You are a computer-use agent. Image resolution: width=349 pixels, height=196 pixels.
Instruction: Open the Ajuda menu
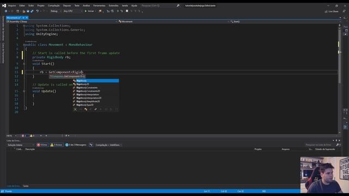pos(134,5)
